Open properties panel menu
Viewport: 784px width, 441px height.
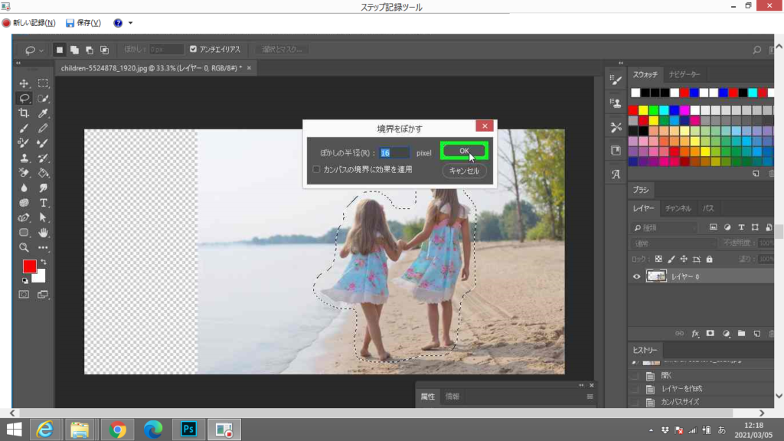(x=590, y=397)
